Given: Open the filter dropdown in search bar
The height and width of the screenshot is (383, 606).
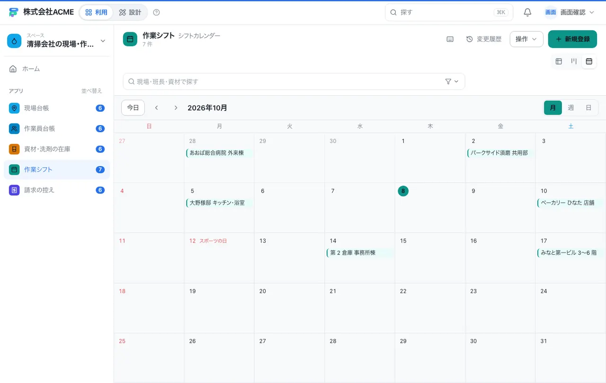Looking at the screenshot, I should point(452,81).
